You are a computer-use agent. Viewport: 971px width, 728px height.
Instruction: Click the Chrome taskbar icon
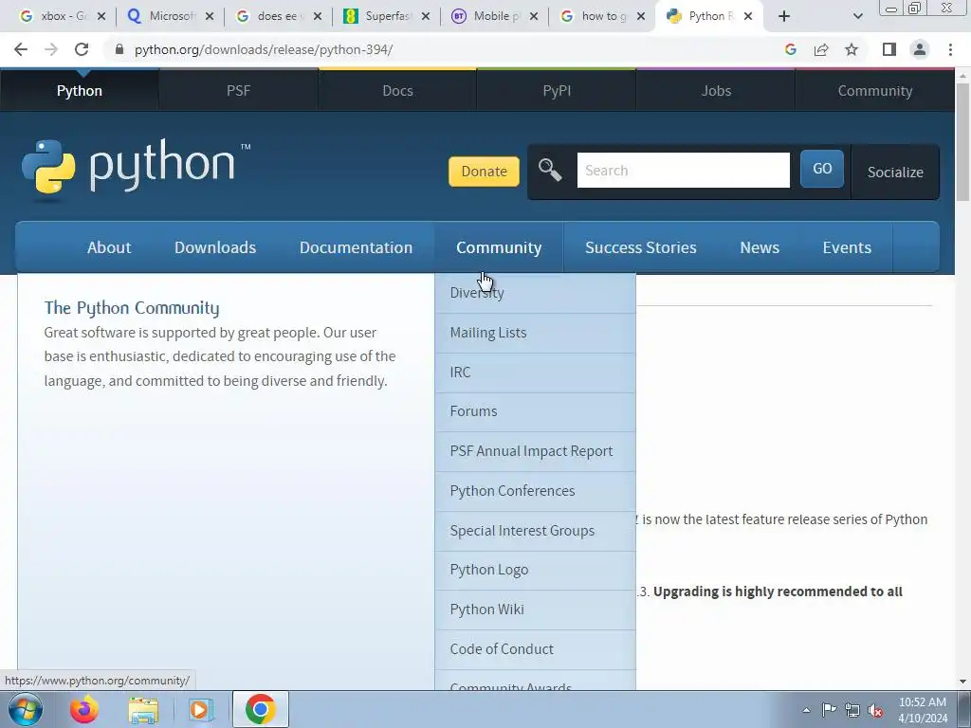(260, 709)
